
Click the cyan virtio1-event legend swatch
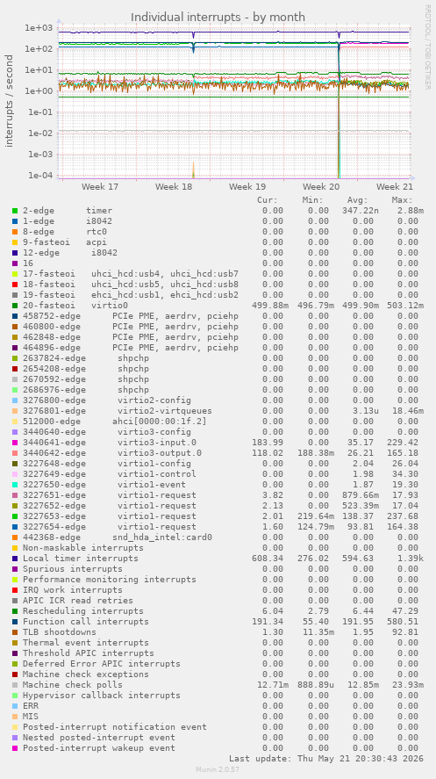[x=15, y=485]
